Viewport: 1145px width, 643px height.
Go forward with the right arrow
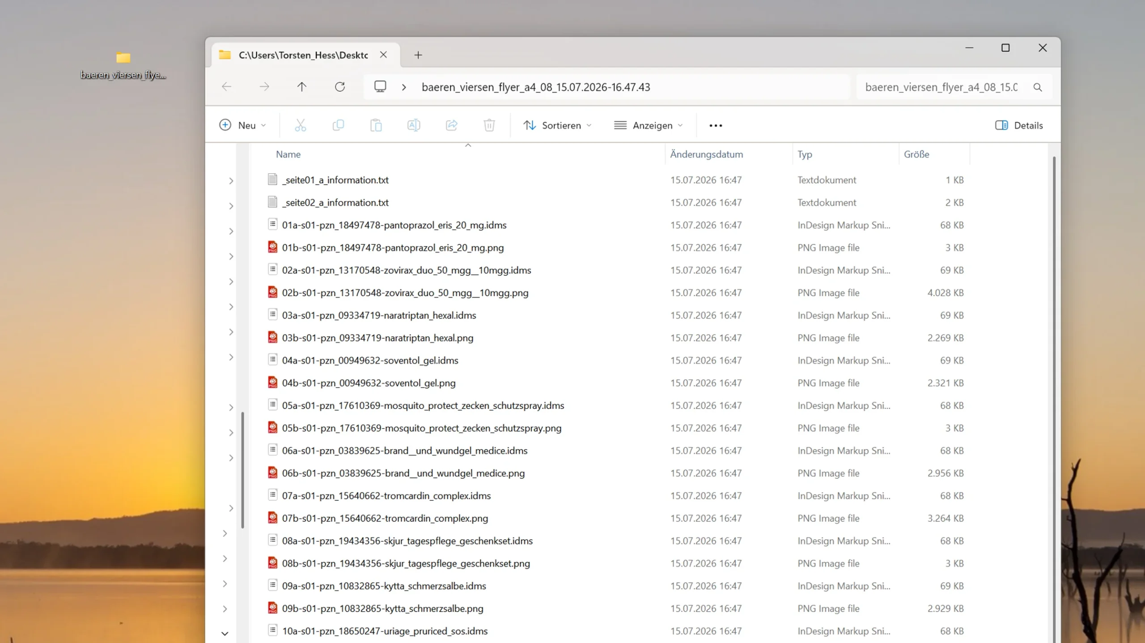click(x=264, y=87)
